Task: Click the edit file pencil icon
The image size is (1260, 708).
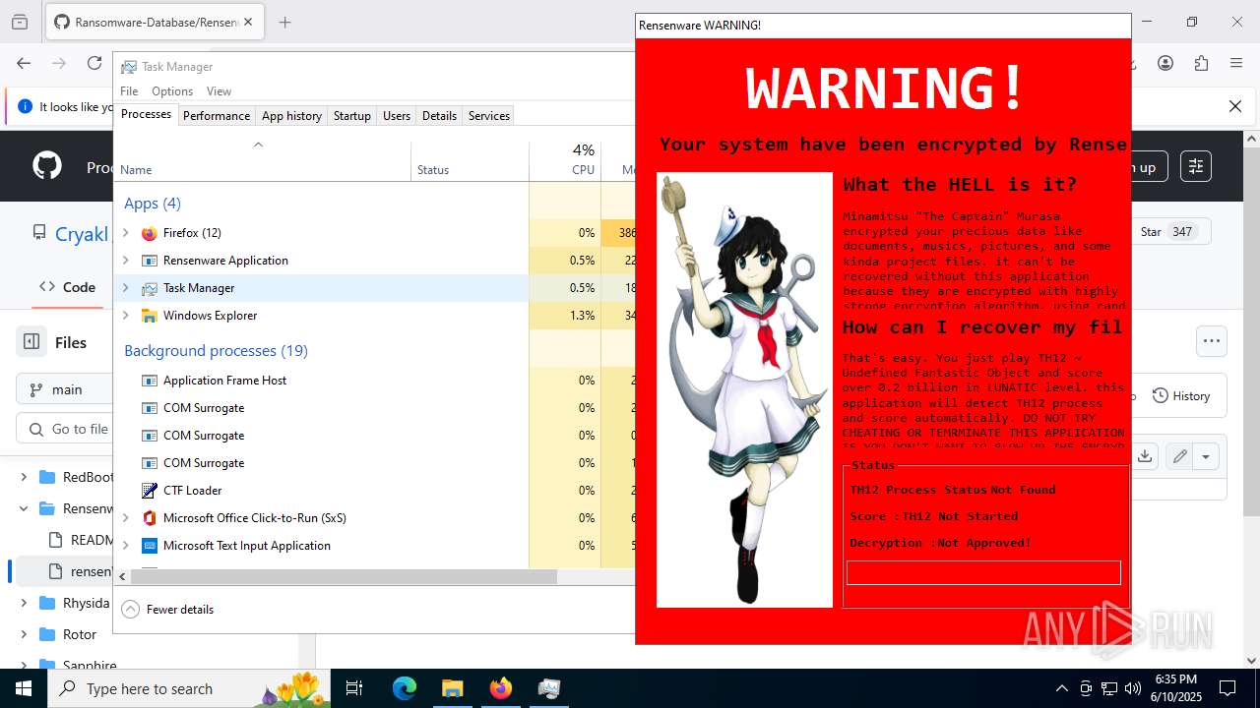Action: click(1179, 456)
